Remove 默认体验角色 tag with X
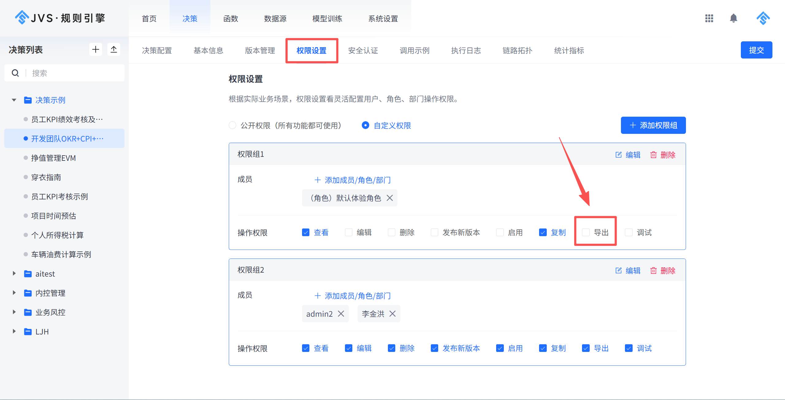Viewport: 785px width, 400px height. point(390,198)
